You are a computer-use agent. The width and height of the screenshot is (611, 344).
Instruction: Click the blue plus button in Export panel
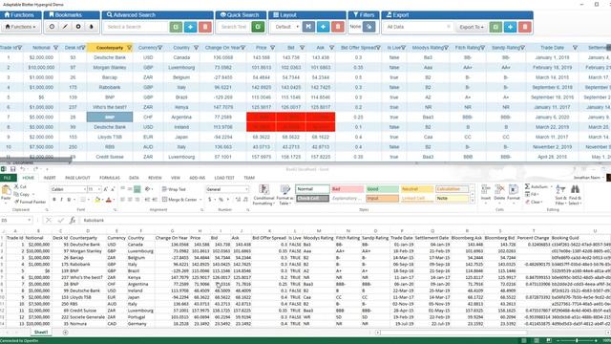pyautogui.click(x=510, y=27)
